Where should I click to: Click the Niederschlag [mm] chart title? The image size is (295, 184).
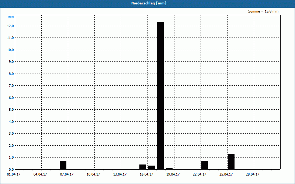tap(149, 3)
